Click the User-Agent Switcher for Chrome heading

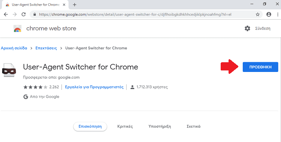81,67
